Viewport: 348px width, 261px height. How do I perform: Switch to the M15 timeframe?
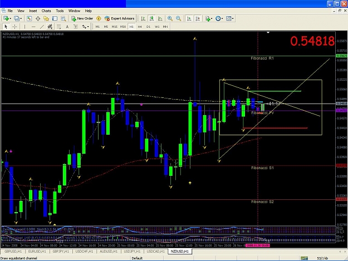(114, 27)
